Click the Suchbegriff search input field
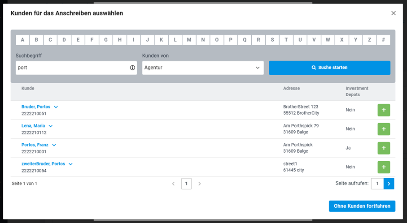 (x=76, y=68)
